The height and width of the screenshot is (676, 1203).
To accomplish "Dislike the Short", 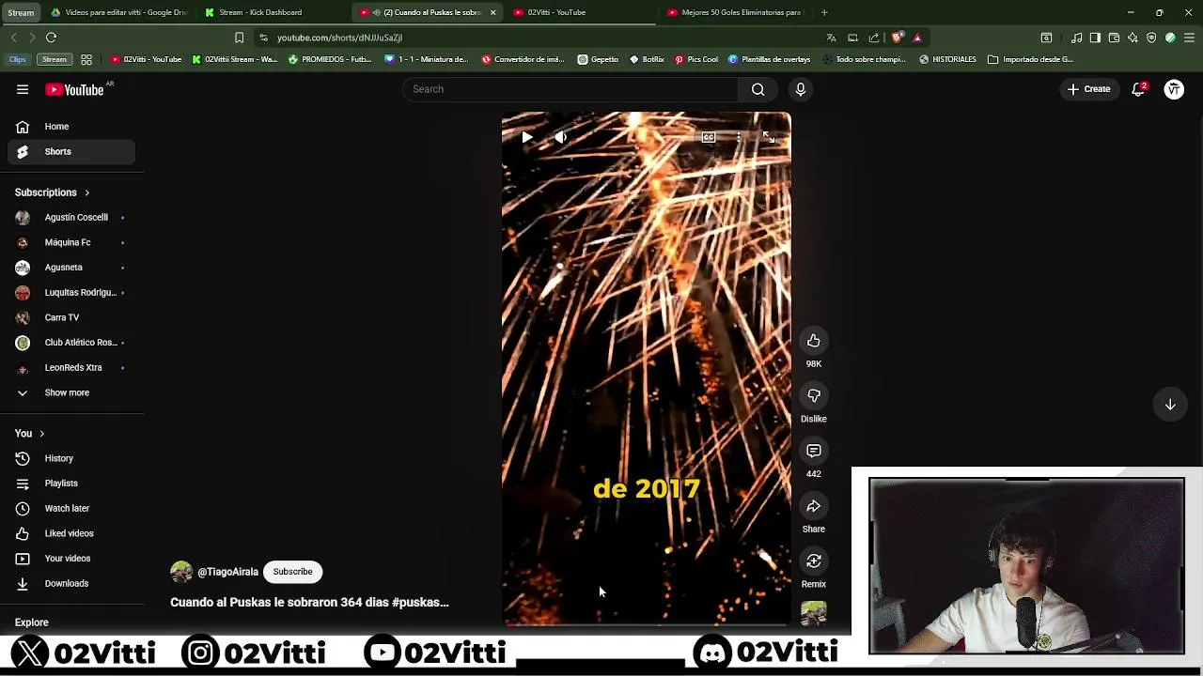I will (814, 396).
